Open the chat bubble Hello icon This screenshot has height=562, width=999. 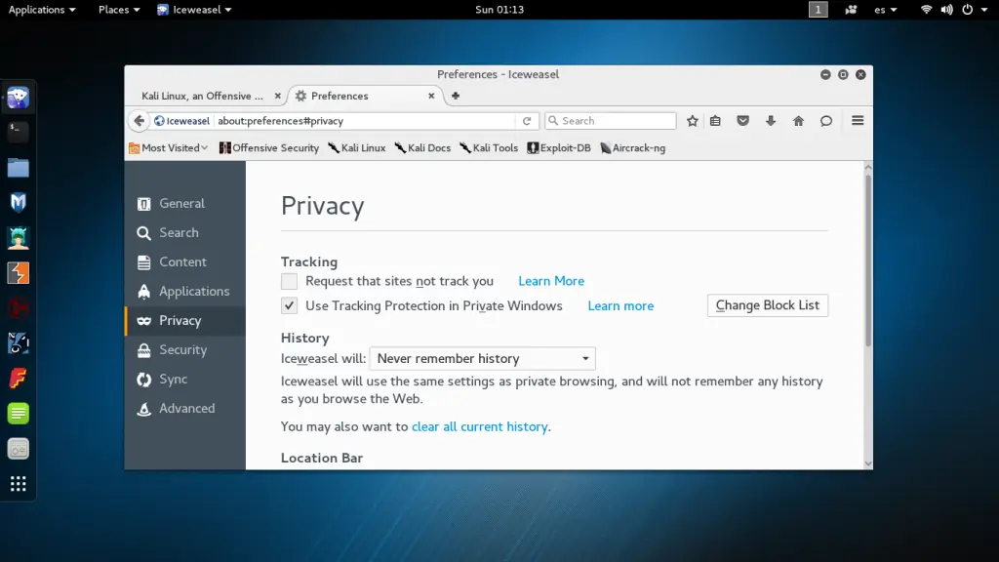pyautogui.click(x=826, y=121)
